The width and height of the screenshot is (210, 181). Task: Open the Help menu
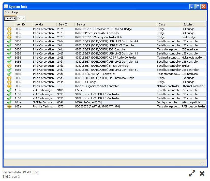coord(15,12)
